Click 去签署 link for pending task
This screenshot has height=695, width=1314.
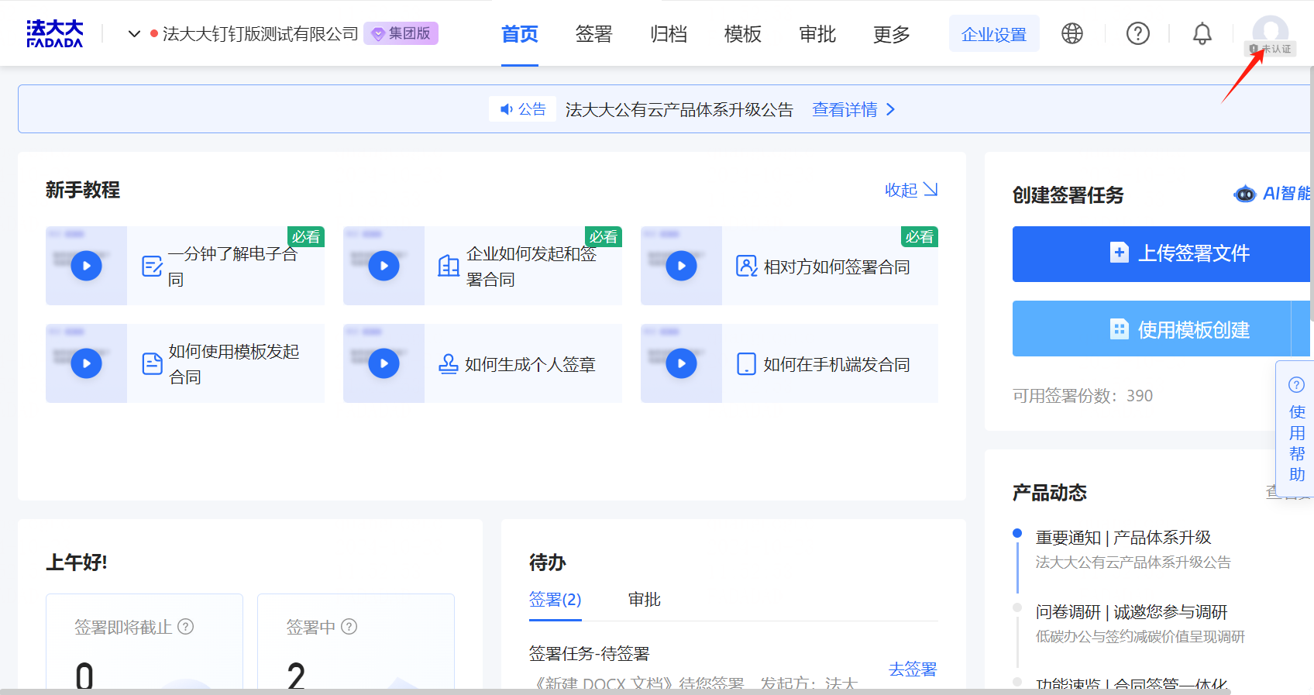point(913,669)
